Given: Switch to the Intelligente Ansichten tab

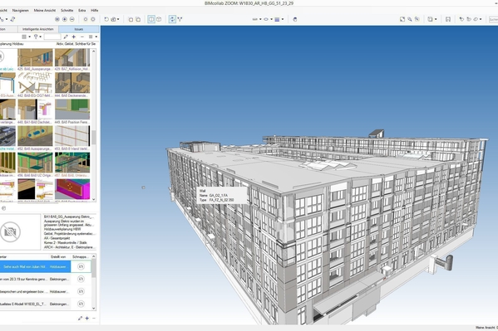Looking at the screenshot, I should click(37, 29).
